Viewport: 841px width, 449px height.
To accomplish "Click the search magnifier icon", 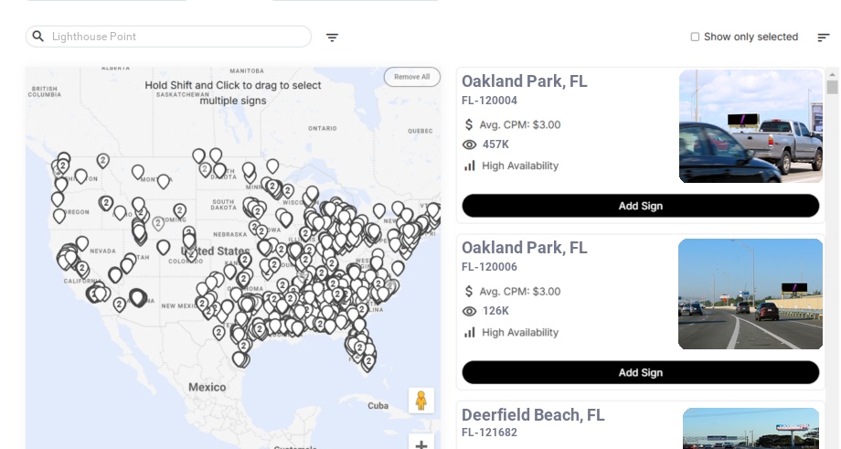I will coord(37,37).
